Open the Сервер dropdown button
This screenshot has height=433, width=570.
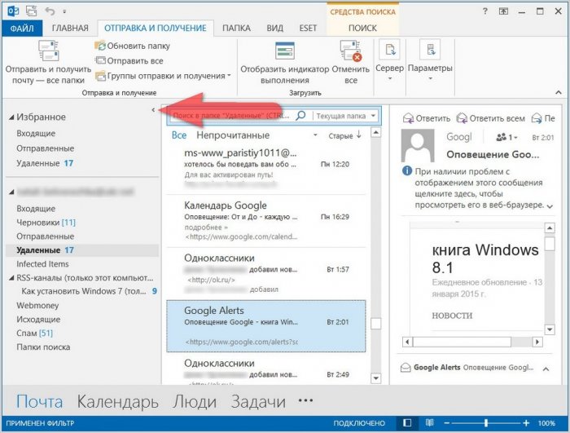[390, 60]
